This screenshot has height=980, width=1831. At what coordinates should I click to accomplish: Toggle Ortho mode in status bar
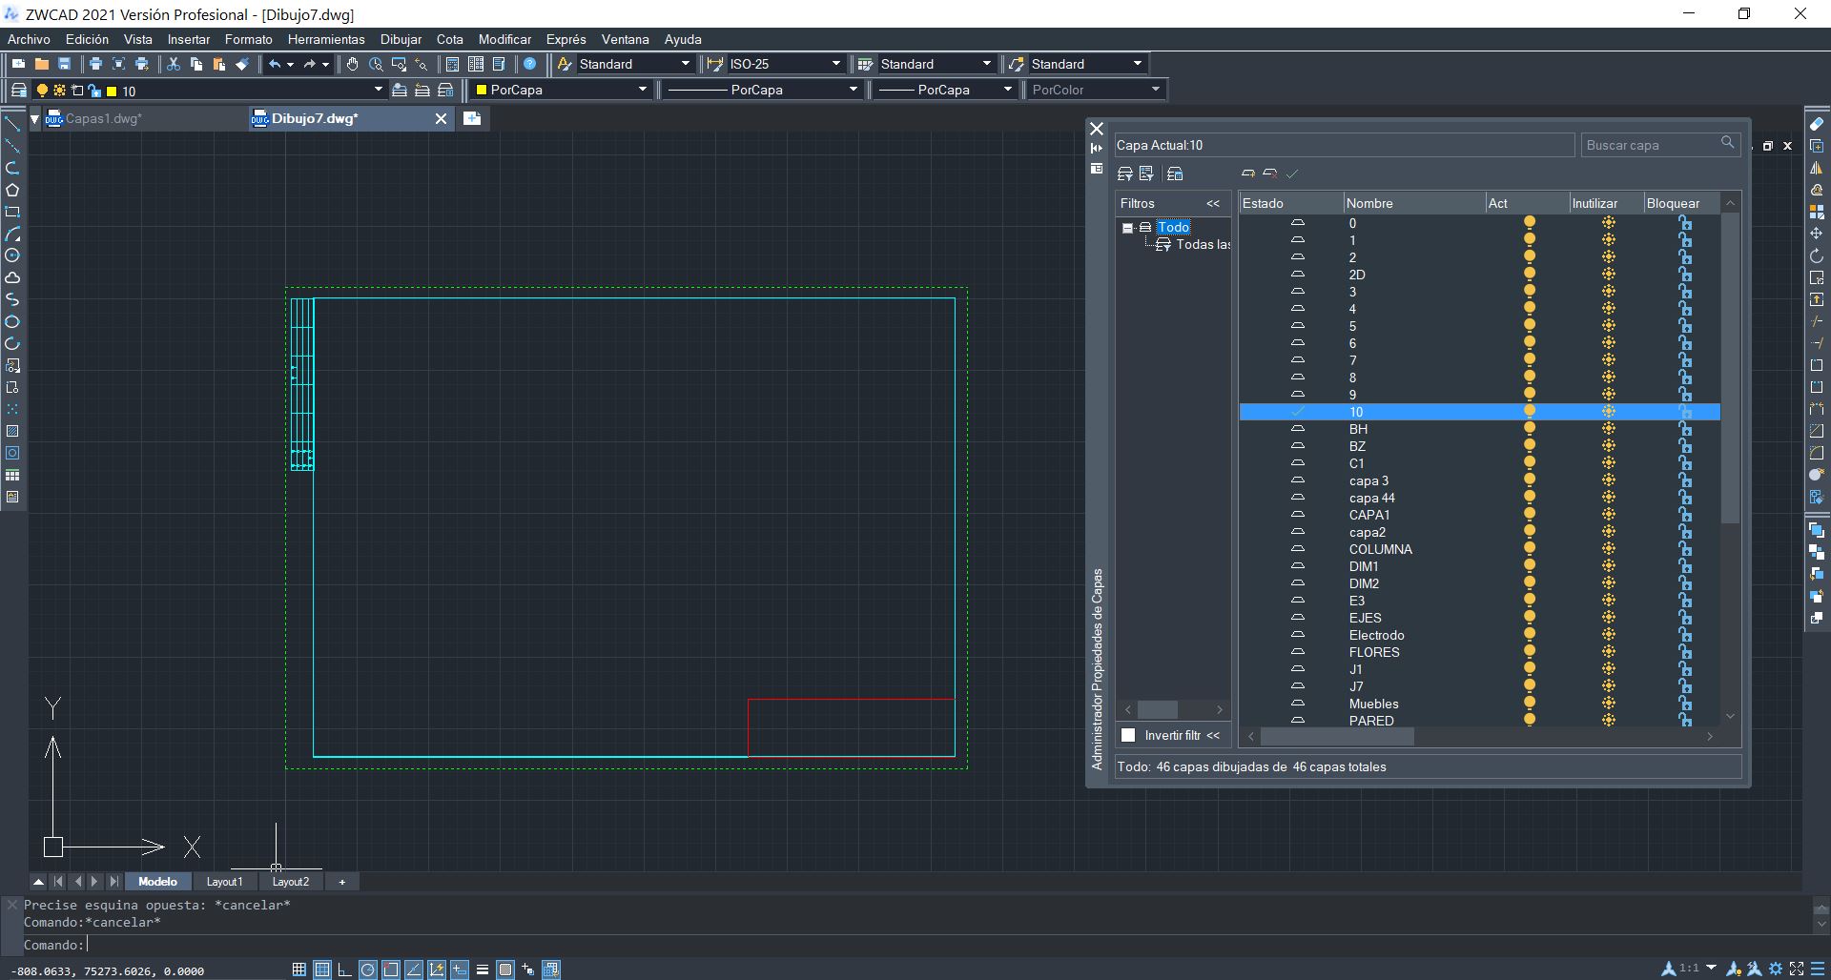click(x=344, y=970)
